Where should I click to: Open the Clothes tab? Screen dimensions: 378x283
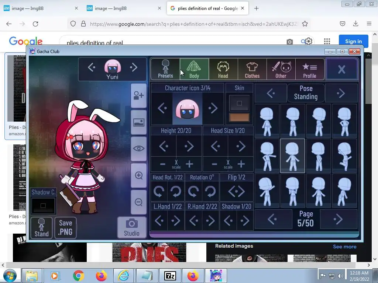pyautogui.click(x=252, y=69)
